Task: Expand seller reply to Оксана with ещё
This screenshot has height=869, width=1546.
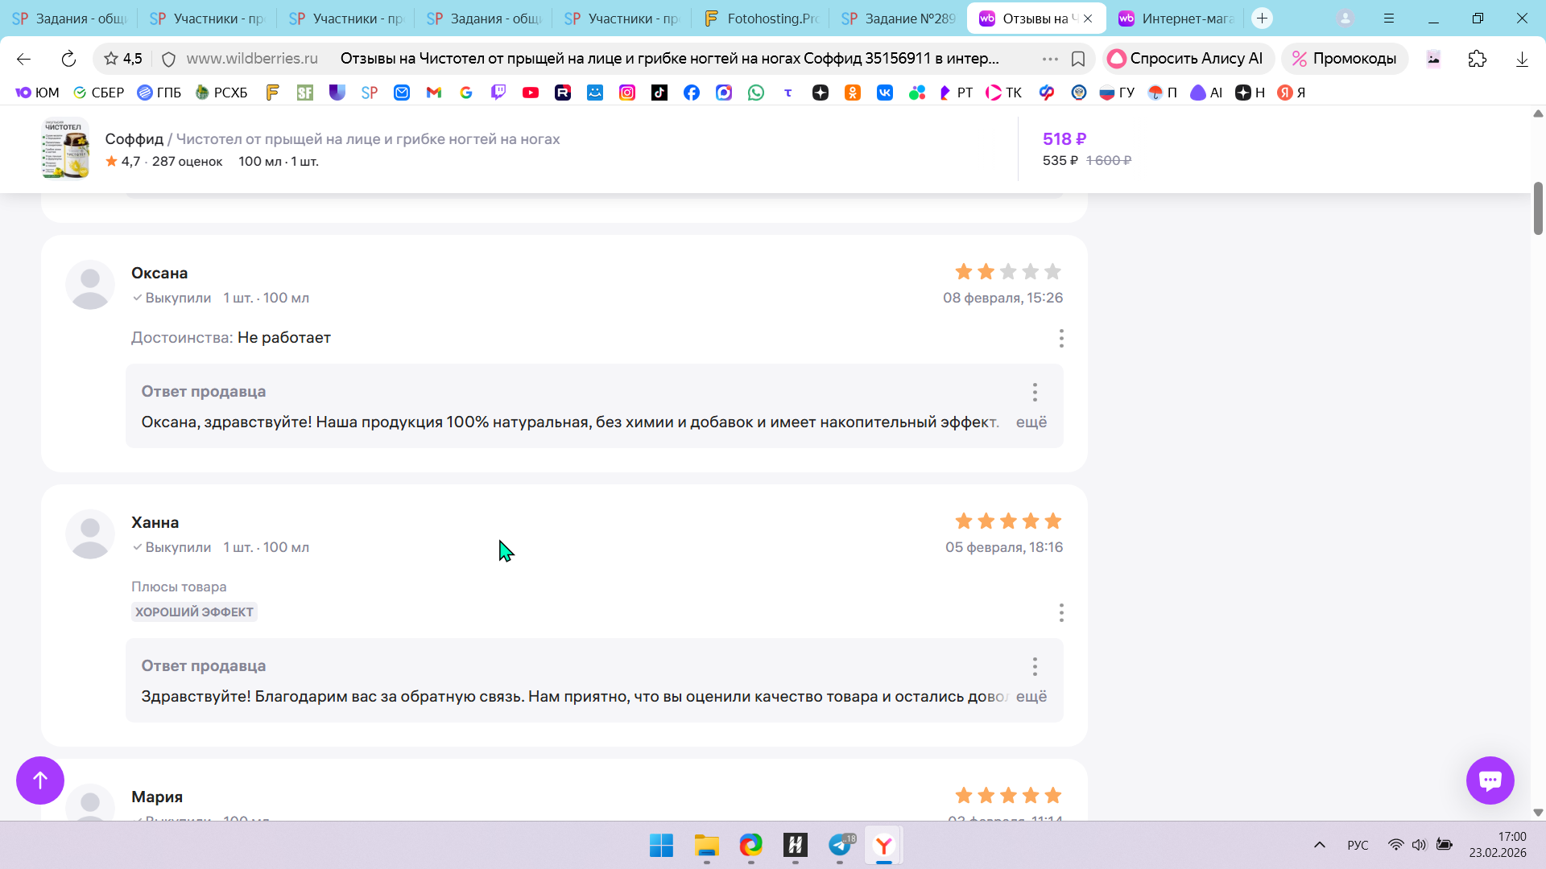Action: point(1031,422)
